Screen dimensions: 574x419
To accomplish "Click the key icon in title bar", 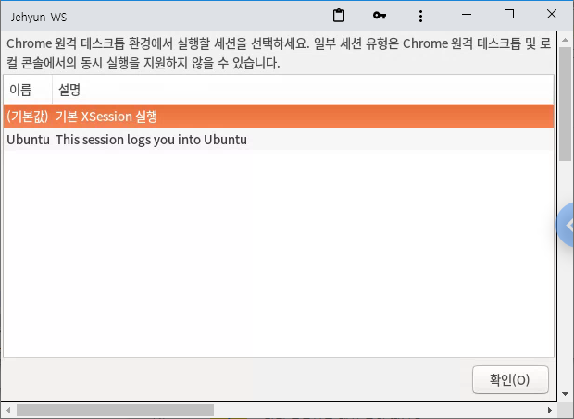I will pos(380,16).
